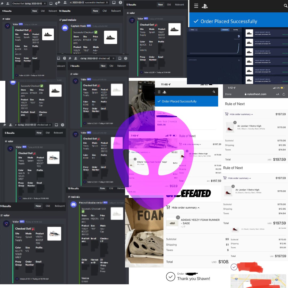Select the Spending tab in the checkout dashboard
The height and width of the screenshot is (288, 288).
[236, 30]
